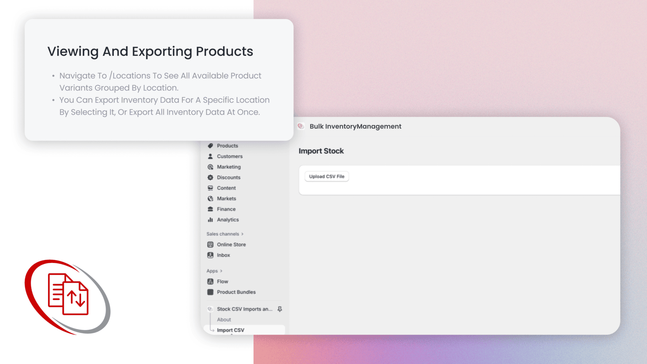
Task: Select the Analytics bar-chart icon
Action: point(211,220)
